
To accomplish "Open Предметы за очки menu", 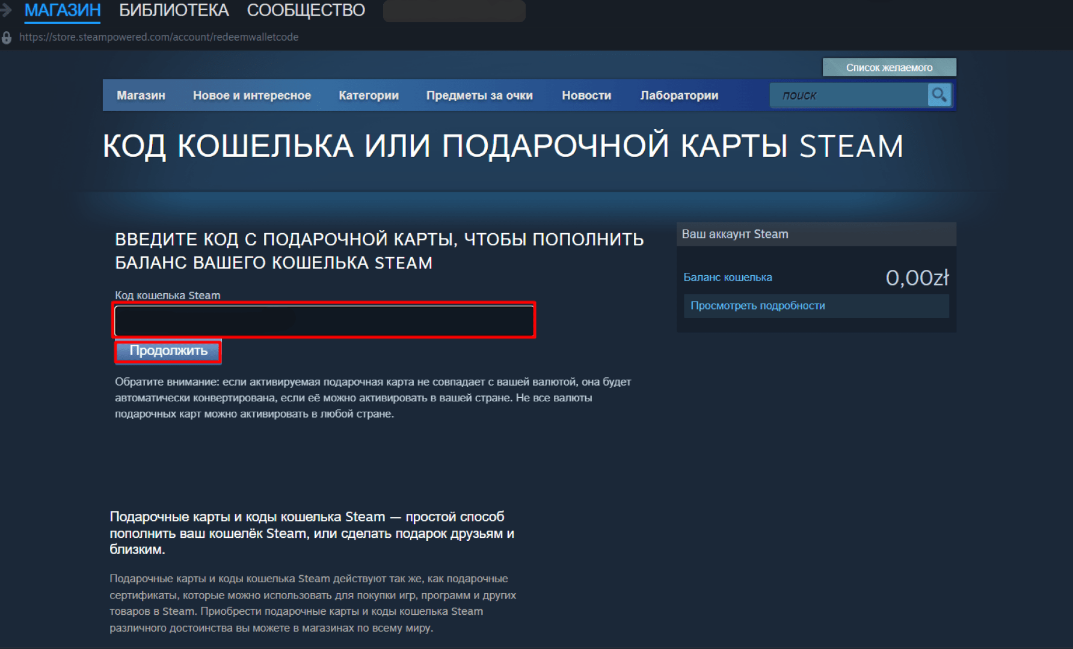I will click(x=479, y=96).
